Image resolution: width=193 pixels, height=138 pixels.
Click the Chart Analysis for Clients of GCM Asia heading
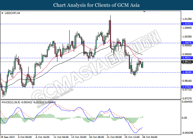[x=96, y=5]
